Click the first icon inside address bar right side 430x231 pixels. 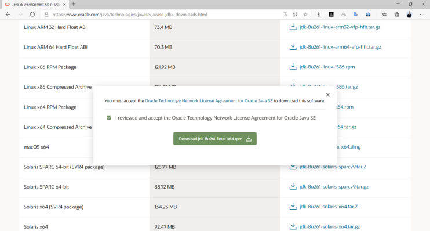(x=285, y=15)
